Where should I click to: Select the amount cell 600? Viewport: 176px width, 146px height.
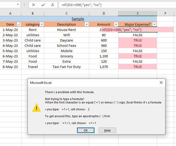(x=104, y=40)
